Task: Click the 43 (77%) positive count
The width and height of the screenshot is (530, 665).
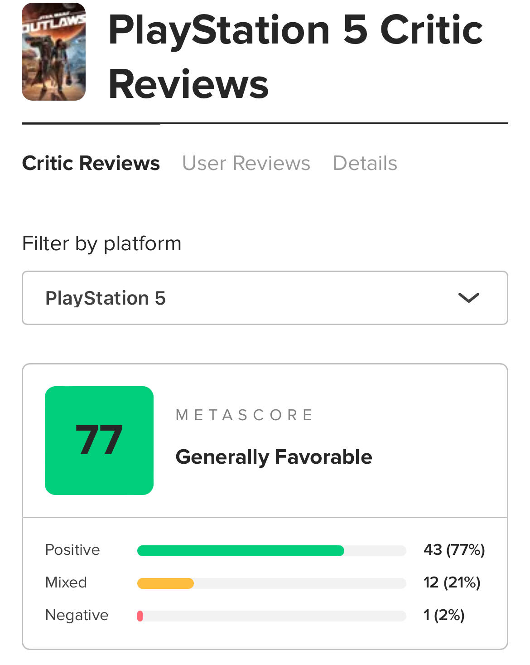Action: click(454, 550)
